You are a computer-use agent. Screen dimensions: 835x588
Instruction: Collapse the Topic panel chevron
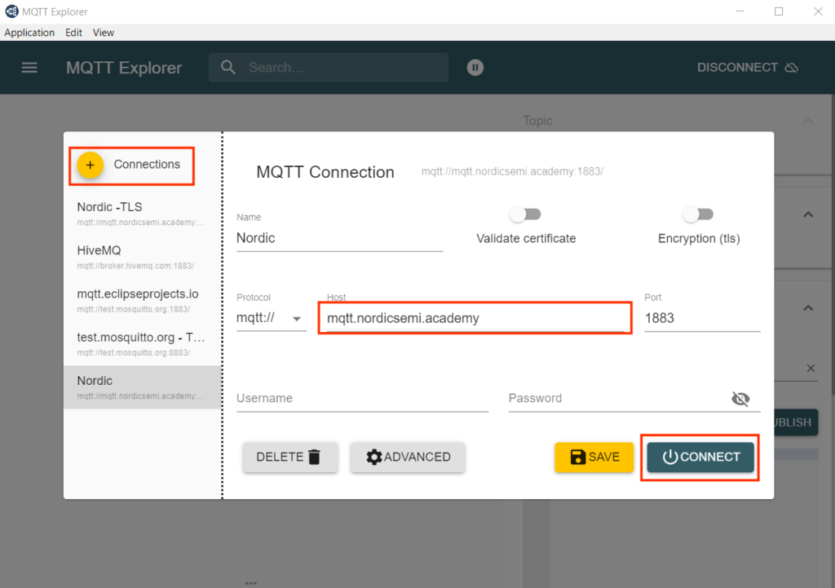(x=808, y=121)
